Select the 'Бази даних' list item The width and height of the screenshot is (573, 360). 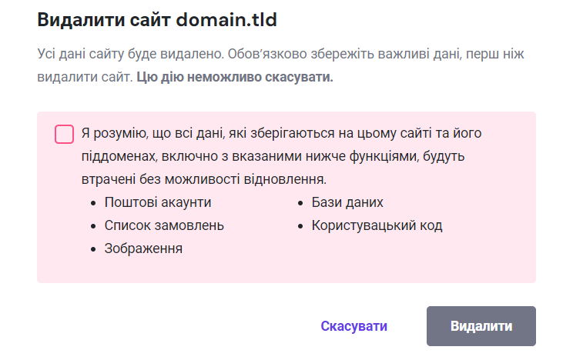(347, 202)
